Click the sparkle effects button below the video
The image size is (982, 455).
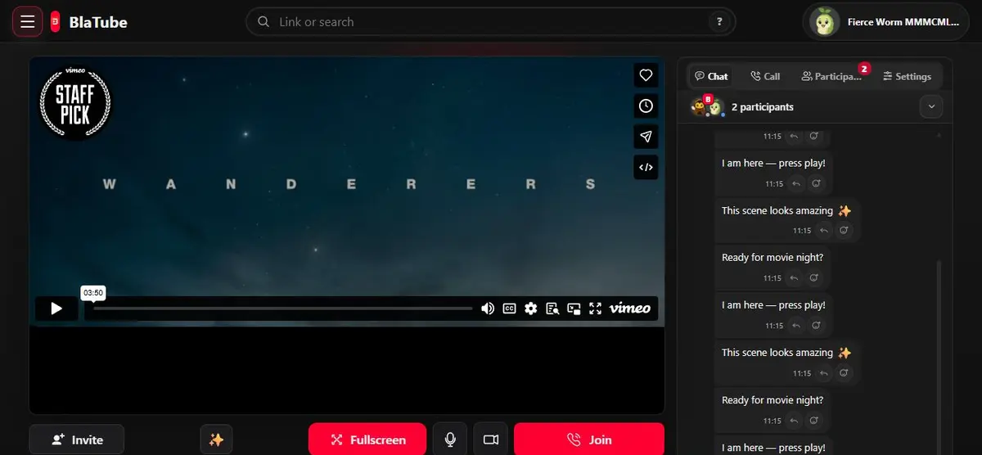217,439
